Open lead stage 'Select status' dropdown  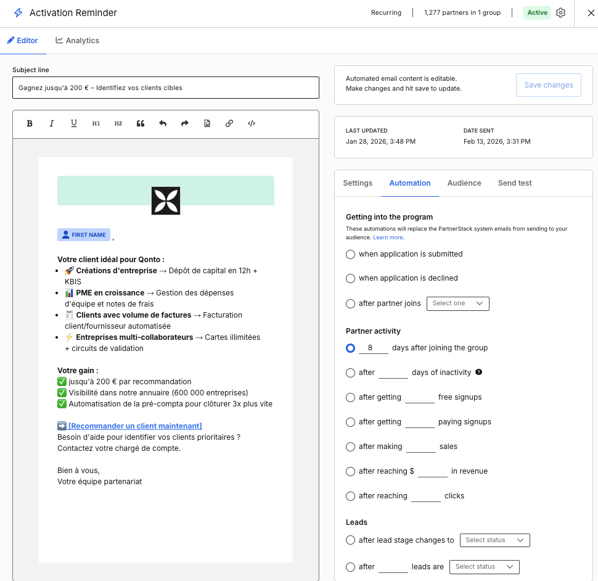click(x=494, y=540)
